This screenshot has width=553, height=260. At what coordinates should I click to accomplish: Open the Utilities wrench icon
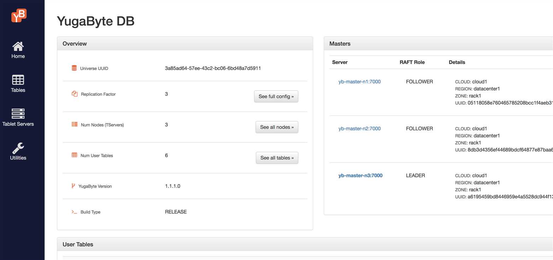[18, 148]
